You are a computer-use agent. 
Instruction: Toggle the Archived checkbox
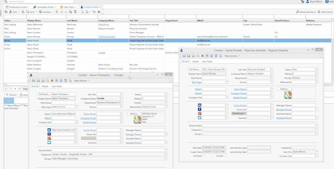click(203, 155)
